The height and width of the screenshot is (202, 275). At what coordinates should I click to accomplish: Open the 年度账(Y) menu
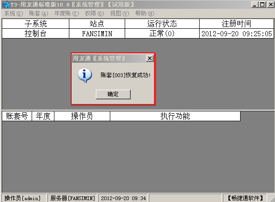pyautogui.click(x=67, y=13)
